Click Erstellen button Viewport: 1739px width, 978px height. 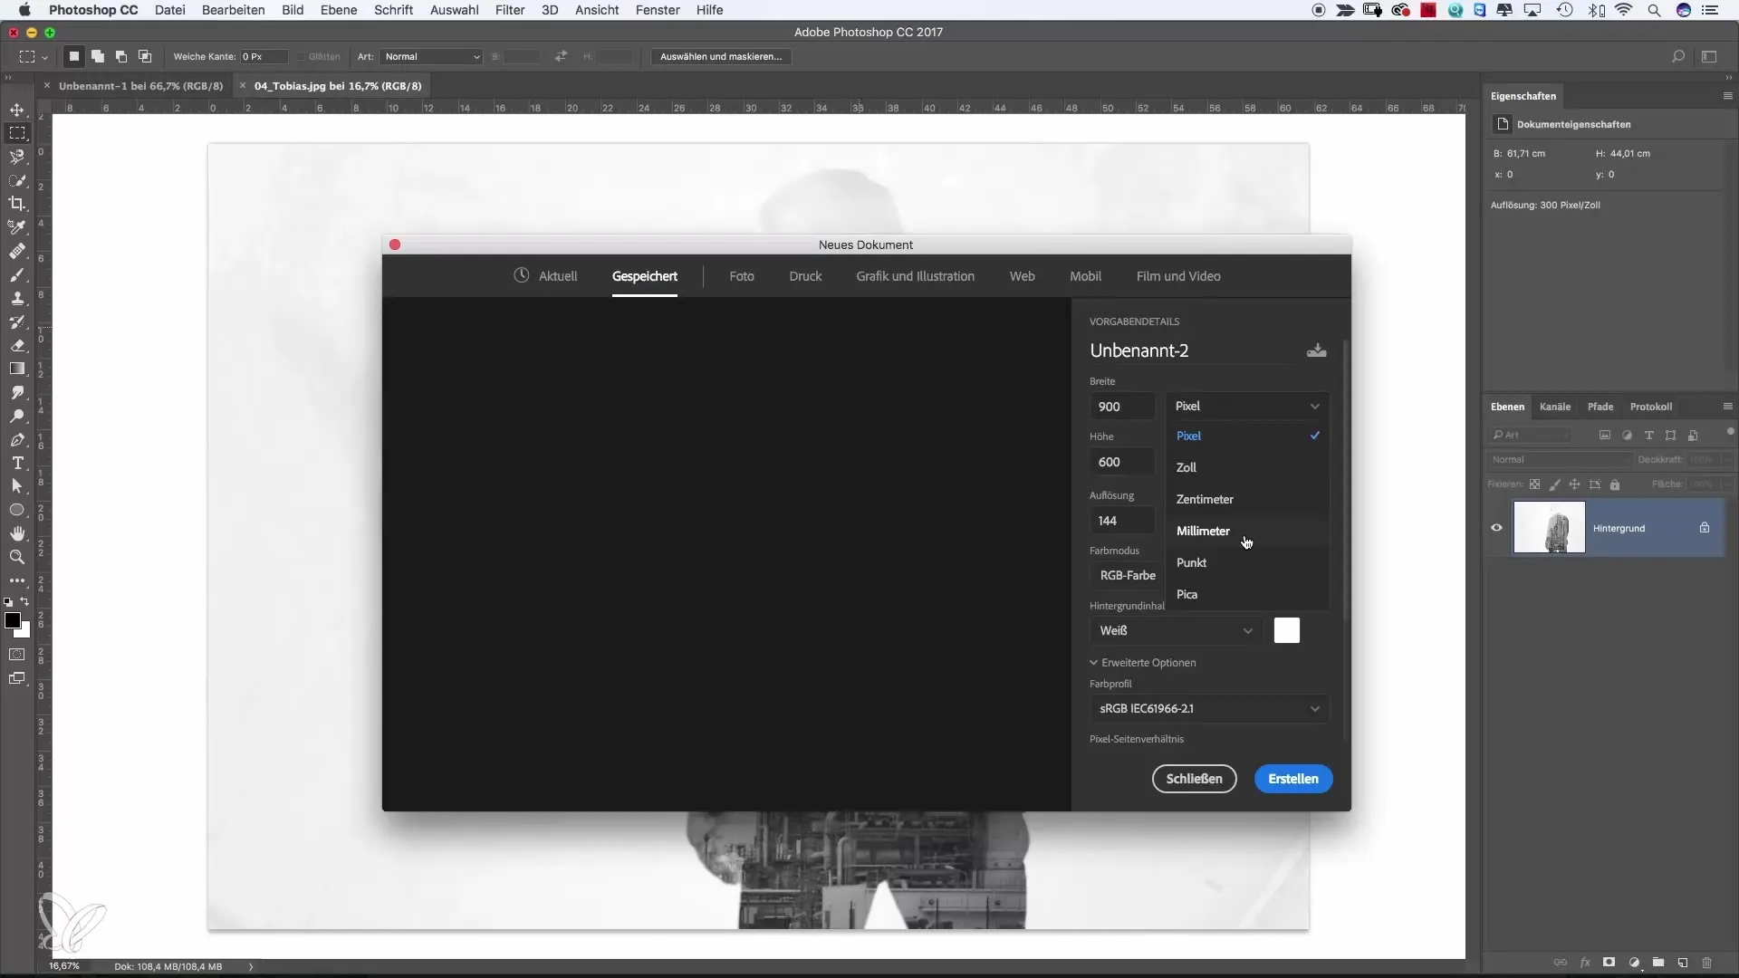pos(1293,779)
